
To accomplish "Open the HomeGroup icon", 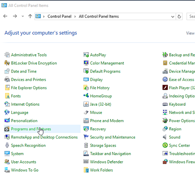I will (86, 96).
